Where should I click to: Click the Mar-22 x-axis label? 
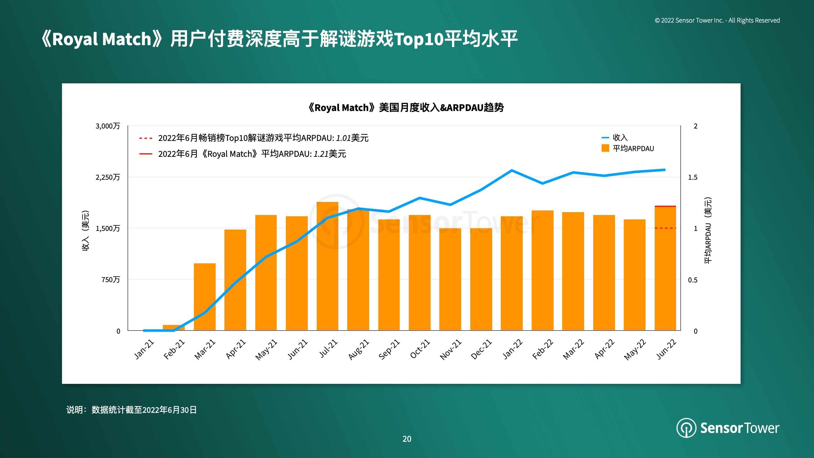(573, 349)
